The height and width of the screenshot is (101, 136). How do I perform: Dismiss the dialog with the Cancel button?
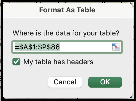65,82
